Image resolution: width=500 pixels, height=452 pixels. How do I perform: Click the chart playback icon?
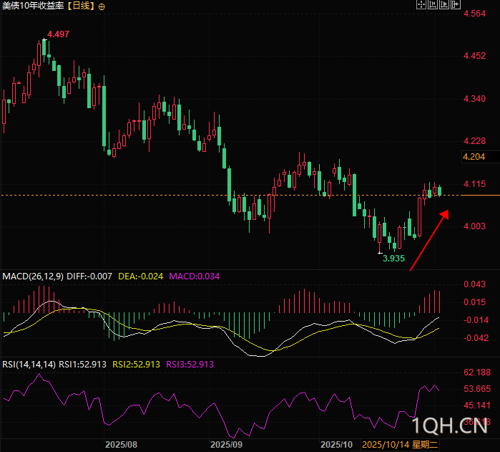pyautogui.click(x=444, y=4)
